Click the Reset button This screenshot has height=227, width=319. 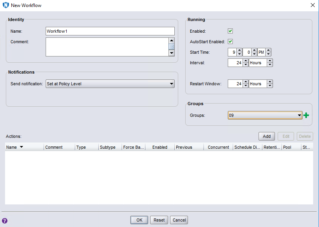coord(159,220)
